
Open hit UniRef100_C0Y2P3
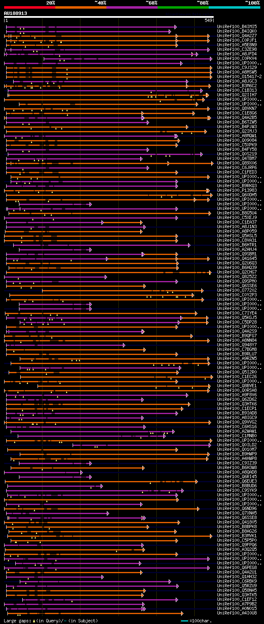[237, 295]
